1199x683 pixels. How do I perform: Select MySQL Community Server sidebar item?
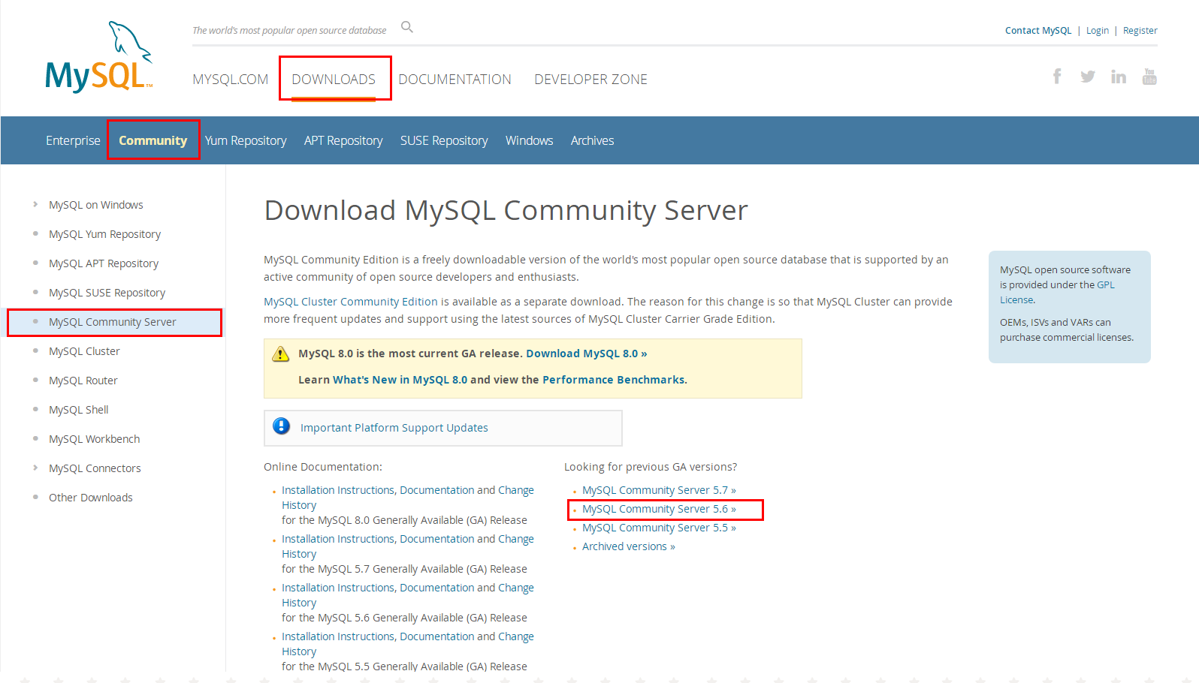pyautogui.click(x=113, y=322)
